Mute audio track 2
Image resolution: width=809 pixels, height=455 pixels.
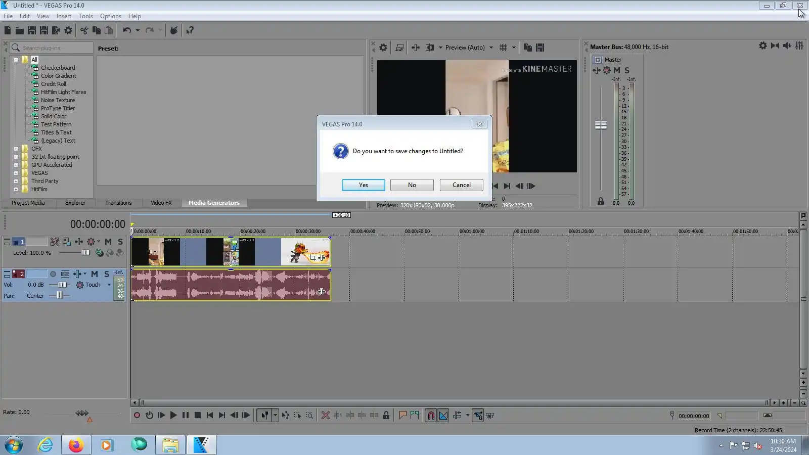click(x=95, y=274)
